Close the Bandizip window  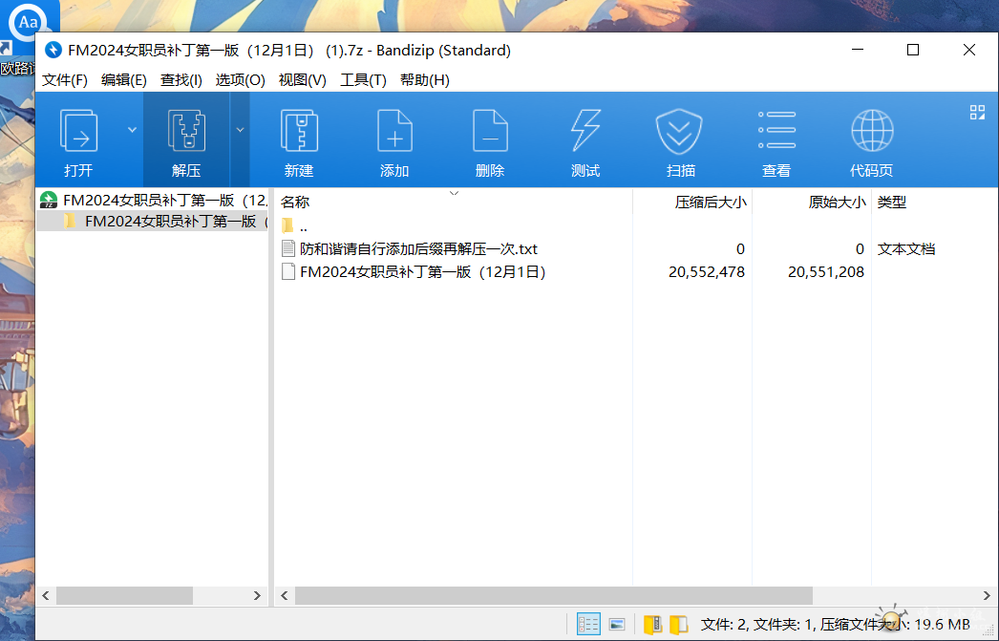click(x=969, y=50)
